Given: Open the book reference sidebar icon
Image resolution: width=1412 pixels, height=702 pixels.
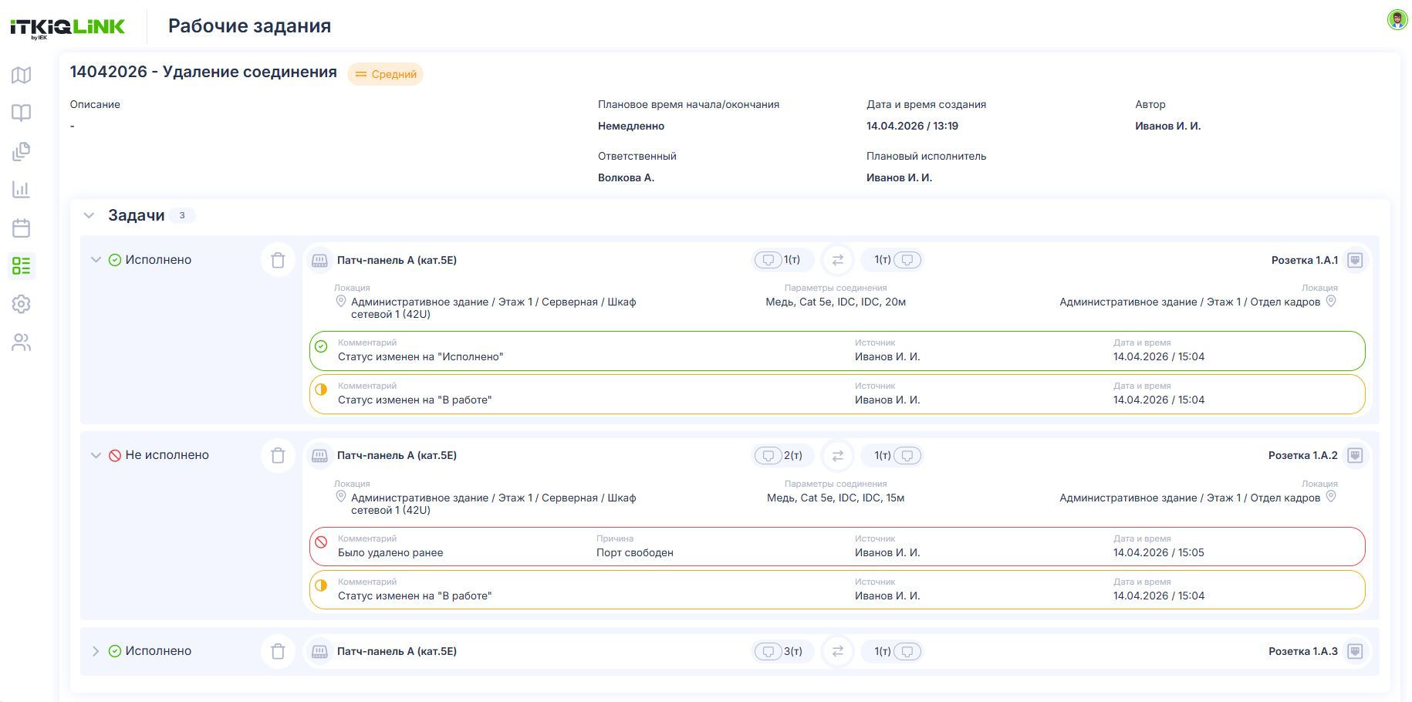Looking at the screenshot, I should (22, 113).
